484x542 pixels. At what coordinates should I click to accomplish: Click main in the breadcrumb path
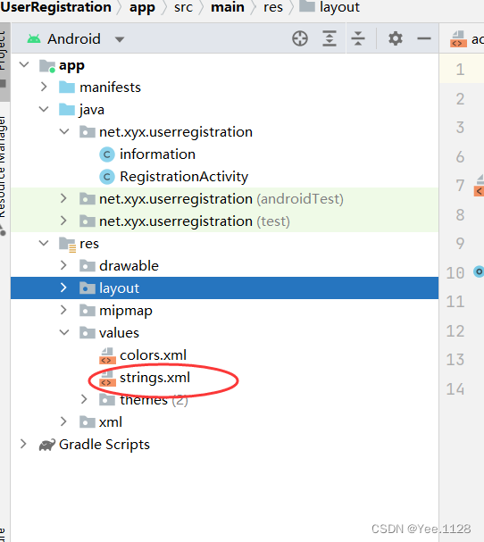pyautogui.click(x=228, y=7)
